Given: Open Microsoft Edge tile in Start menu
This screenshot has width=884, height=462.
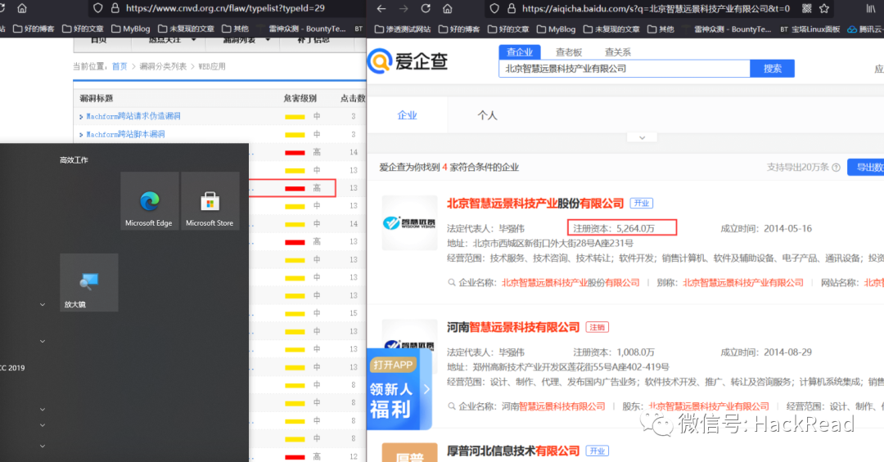Looking at the screenshot, I should (x=149, y=200).
